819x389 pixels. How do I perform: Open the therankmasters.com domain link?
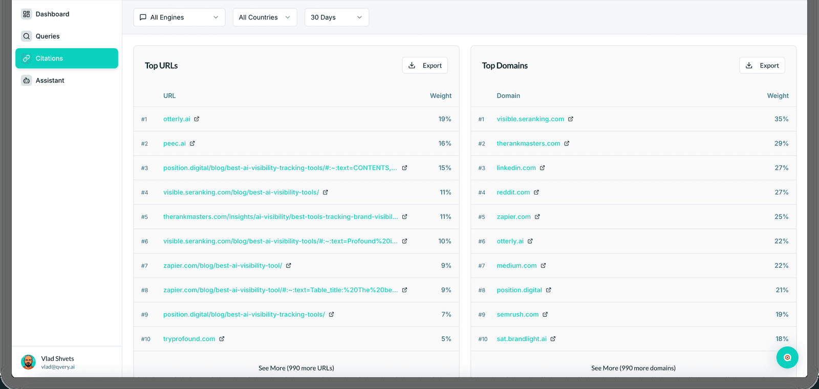pos(528,143)
